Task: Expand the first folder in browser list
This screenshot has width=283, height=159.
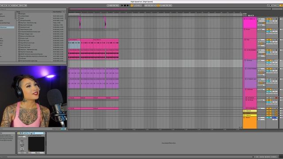Action: (18, 14)
